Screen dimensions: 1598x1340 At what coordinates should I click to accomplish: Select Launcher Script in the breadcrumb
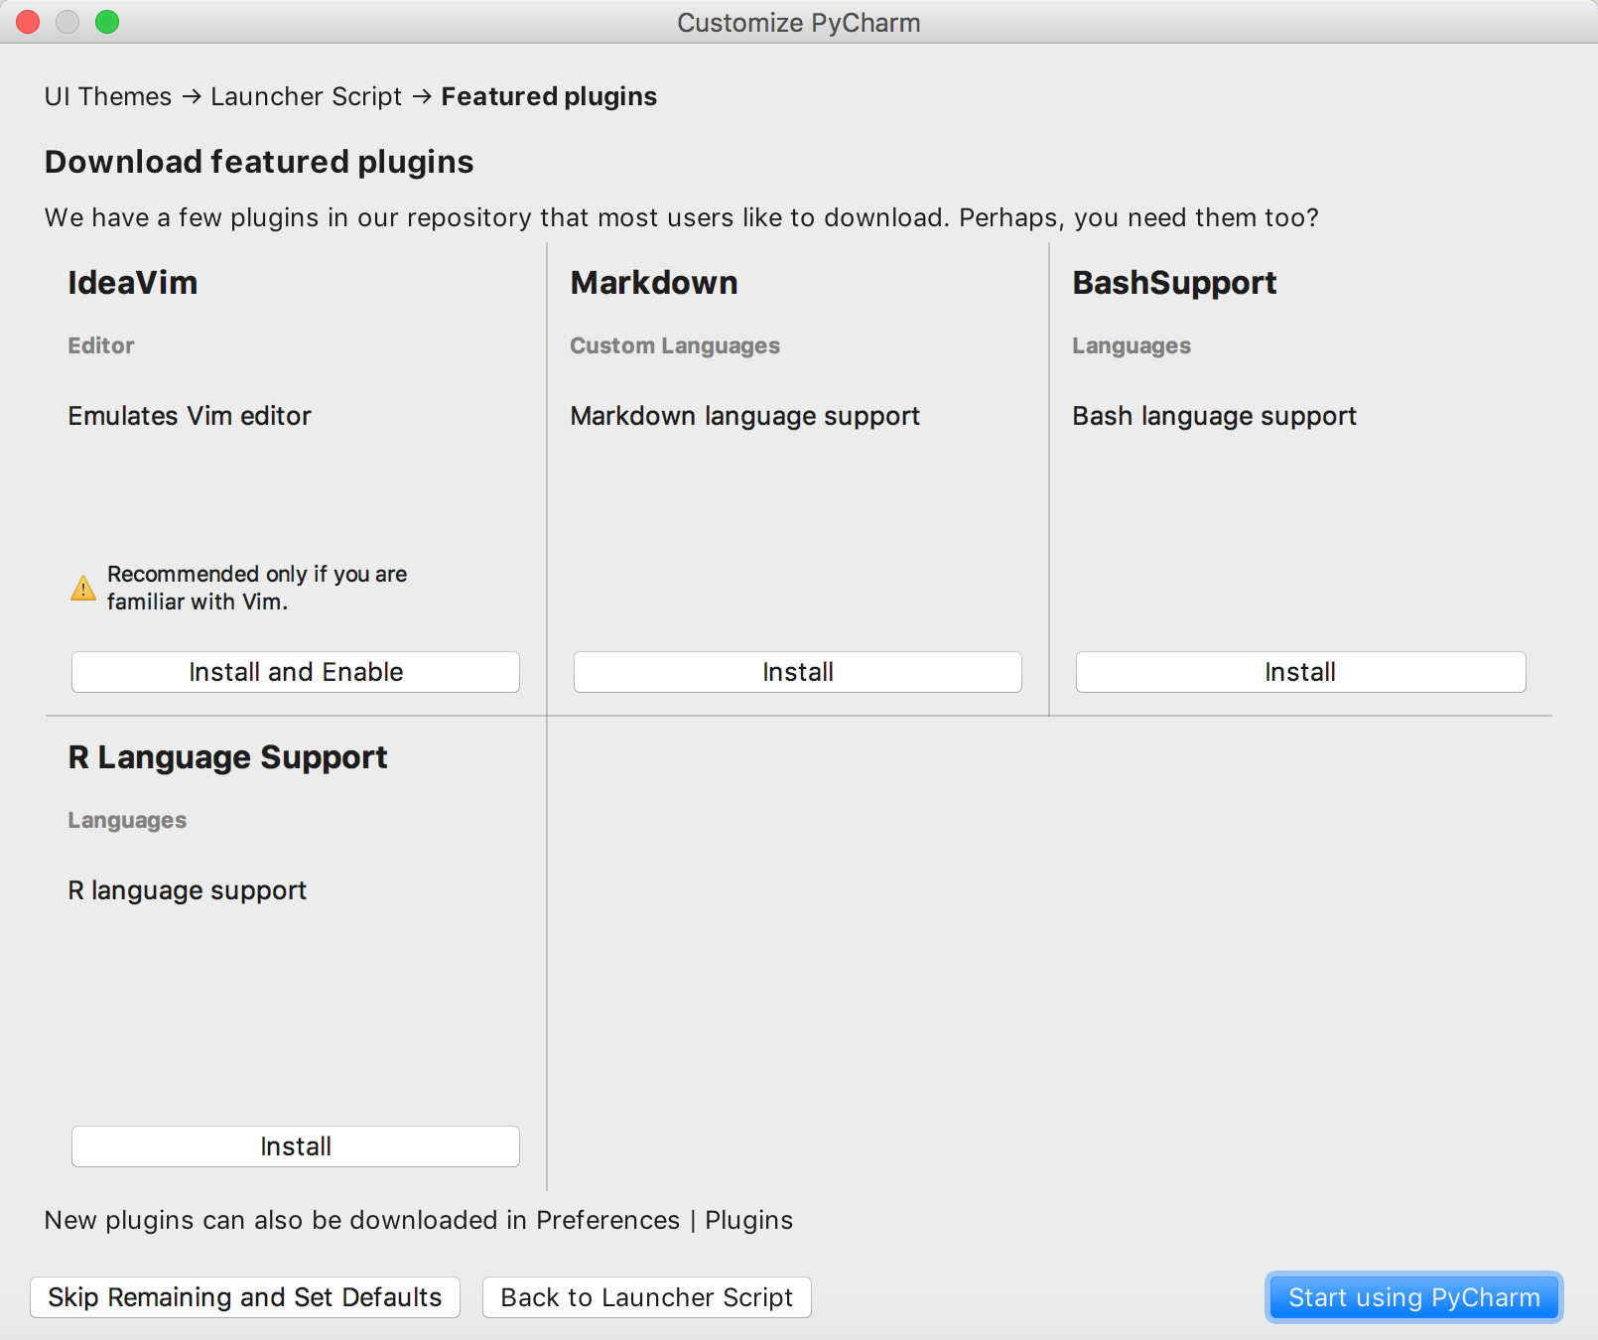pos(306,96)
